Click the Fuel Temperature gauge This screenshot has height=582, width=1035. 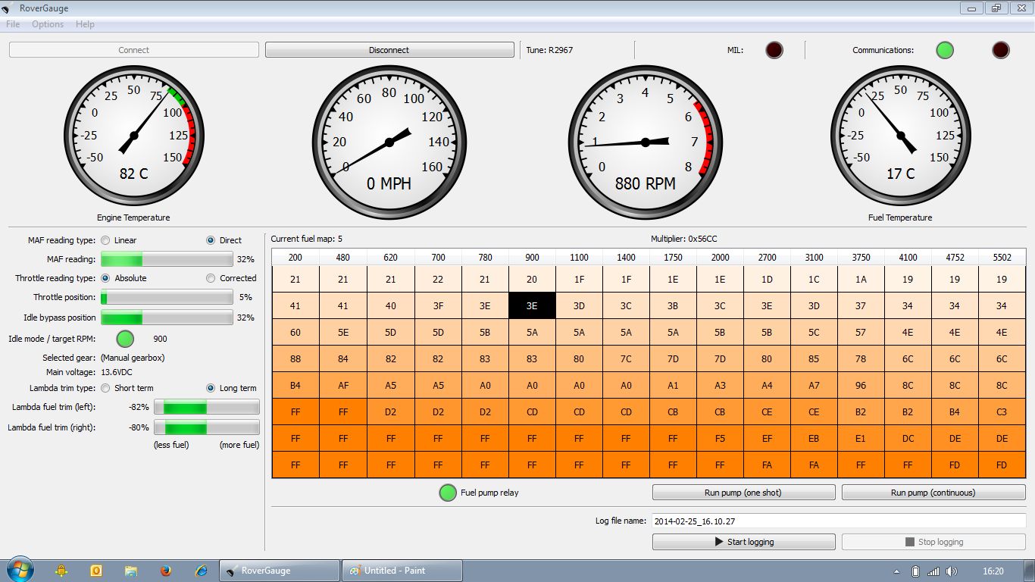point(901,136)
